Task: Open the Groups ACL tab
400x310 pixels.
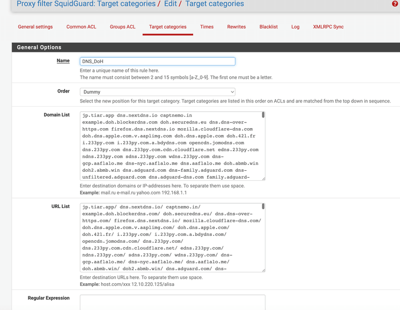Action: [x=123, y=27]
